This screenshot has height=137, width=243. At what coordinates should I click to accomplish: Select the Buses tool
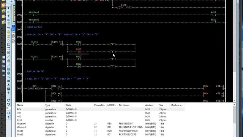point(8,28)
